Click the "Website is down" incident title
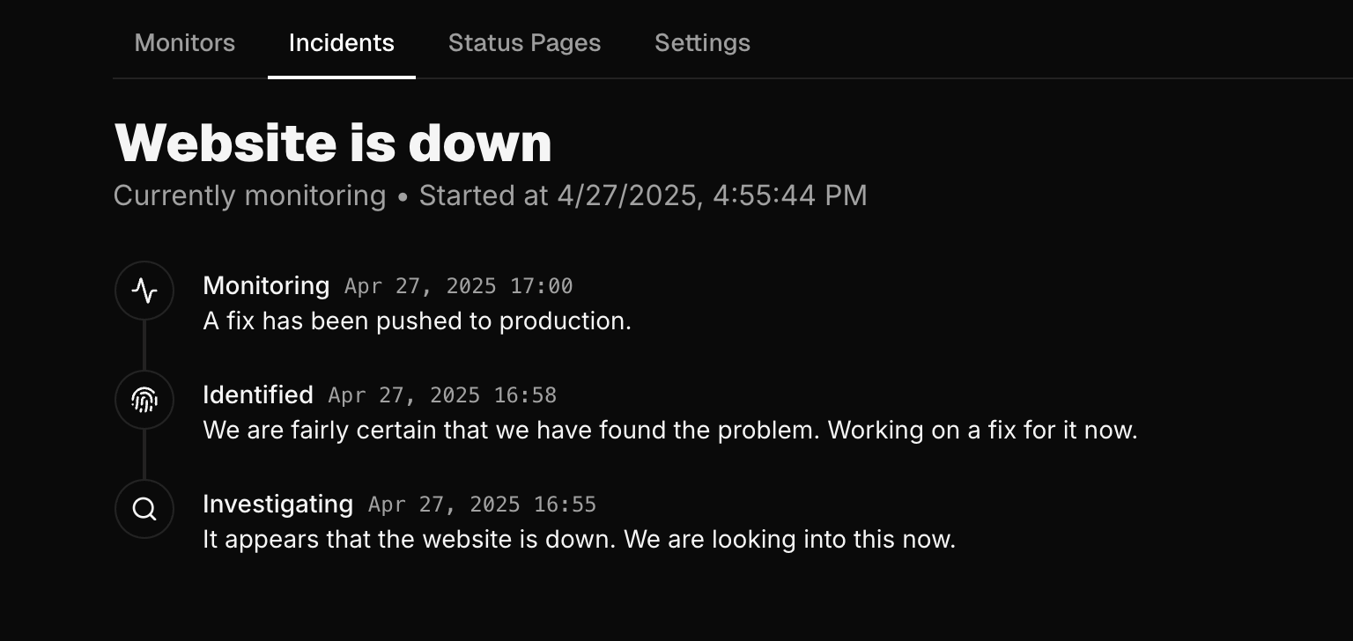The width and height of the screenshot is (1353, 641). (333, 142)
